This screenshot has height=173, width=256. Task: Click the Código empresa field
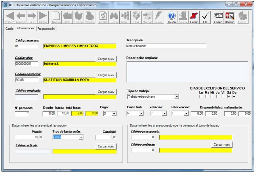tap(26, 46)
